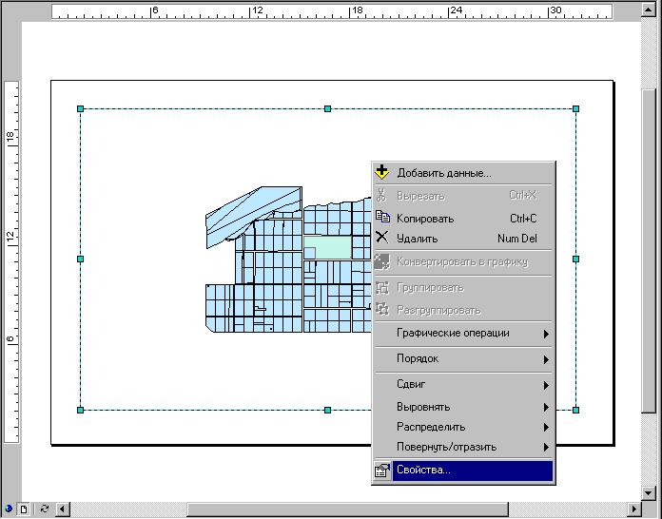Click vertical scrollbar up arrow

click(649, 10)
